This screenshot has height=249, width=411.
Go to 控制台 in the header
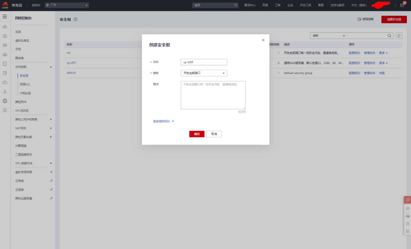pyautogui.click(x=36, y=5)
